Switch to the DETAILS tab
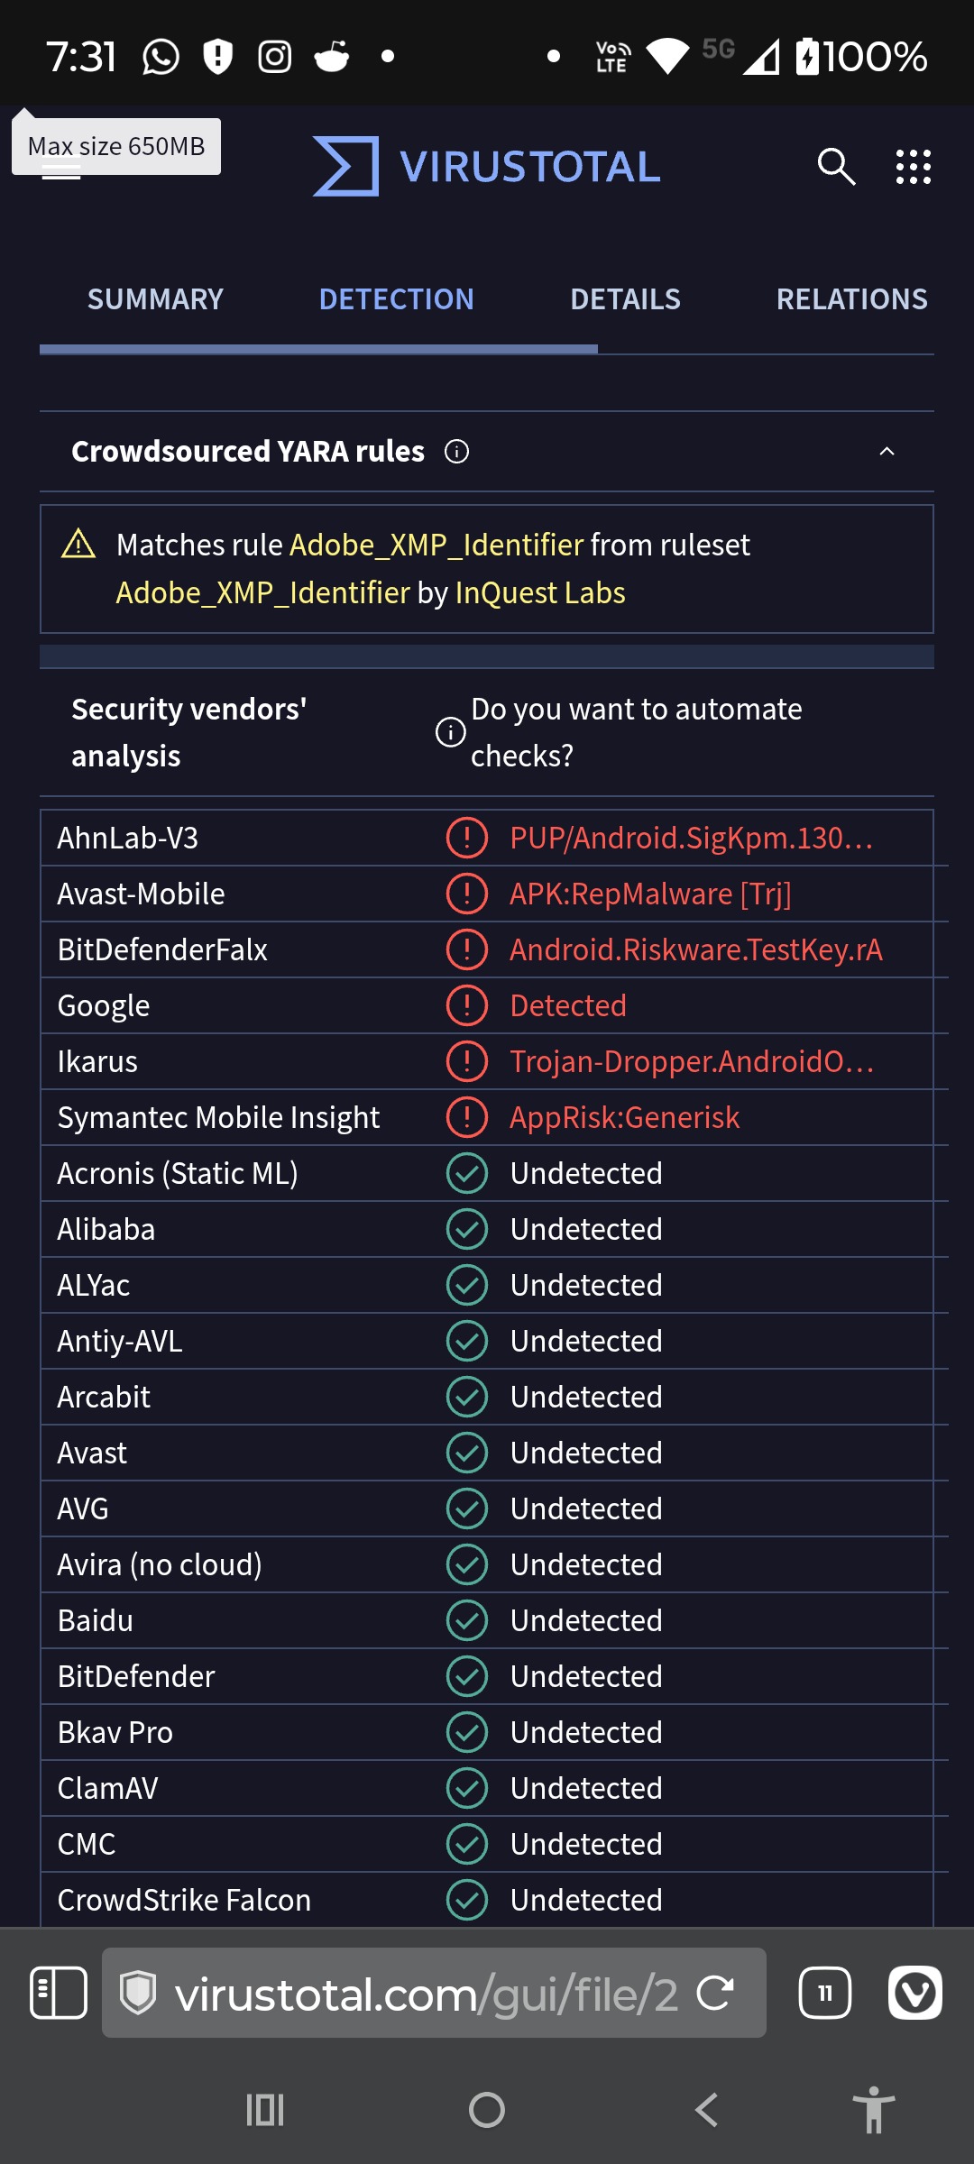The width and height of the screenshot is (974, 2164). click(625, 299)
